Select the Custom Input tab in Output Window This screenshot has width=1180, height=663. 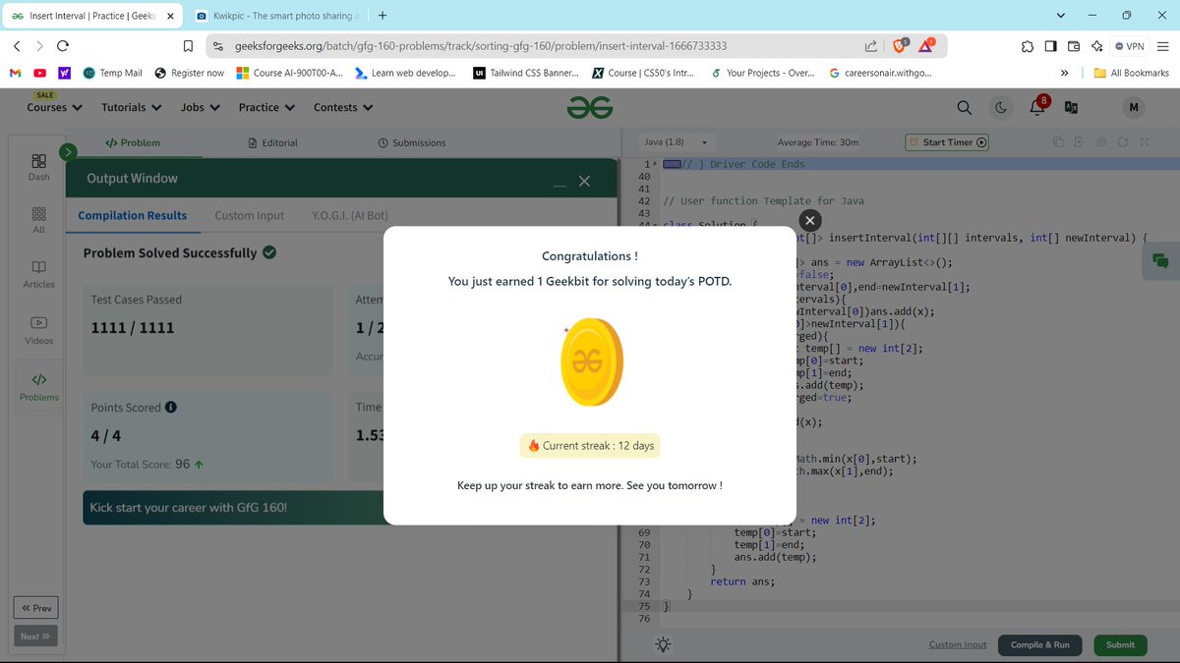pos(250,215)
